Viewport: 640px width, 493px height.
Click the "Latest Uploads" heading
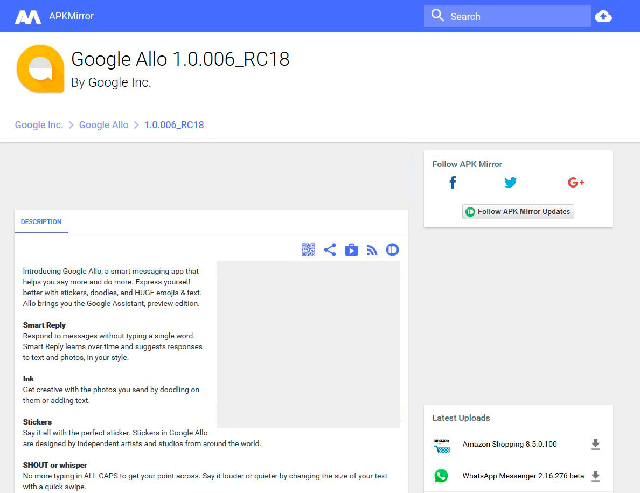pyautogui.click(x=461, y=418)
